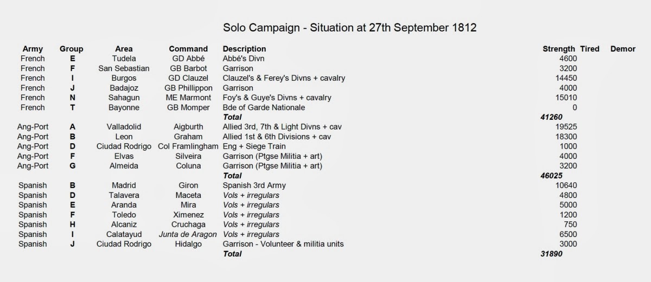Click the Eng + Siege Train description
The image size is (651, 282).
click(x=254, y=146)
